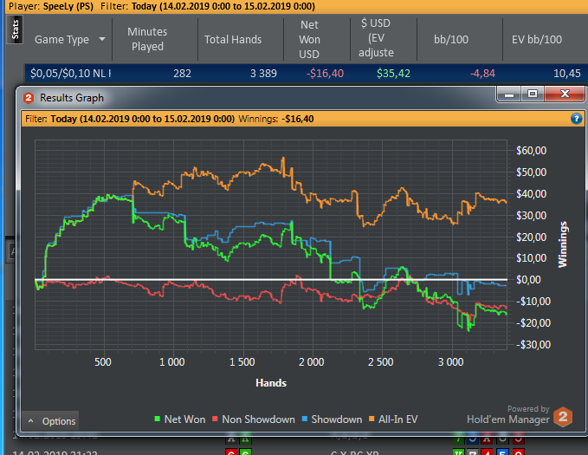Click the $0,00 y-axis label
Screen dimensions: 588x455
click(528, 280)
